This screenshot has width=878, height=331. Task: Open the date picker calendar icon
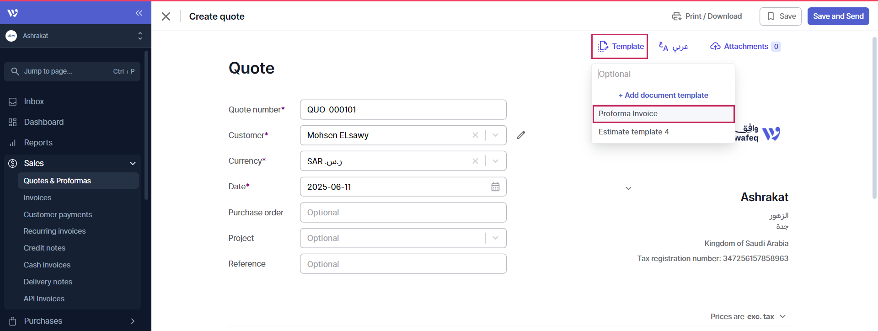[x=495, y=187]
